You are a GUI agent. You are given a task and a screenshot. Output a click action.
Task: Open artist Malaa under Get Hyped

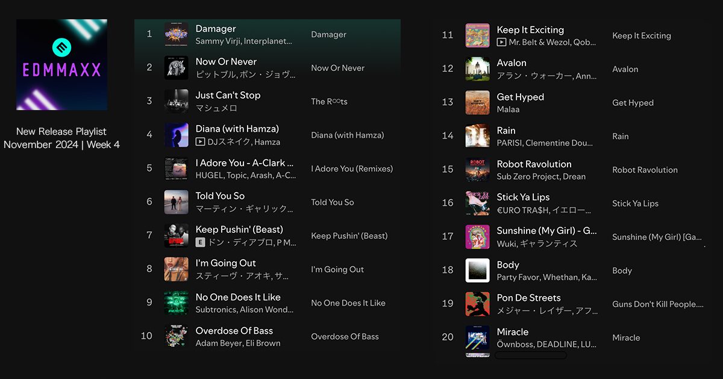[x=508, y=110]
